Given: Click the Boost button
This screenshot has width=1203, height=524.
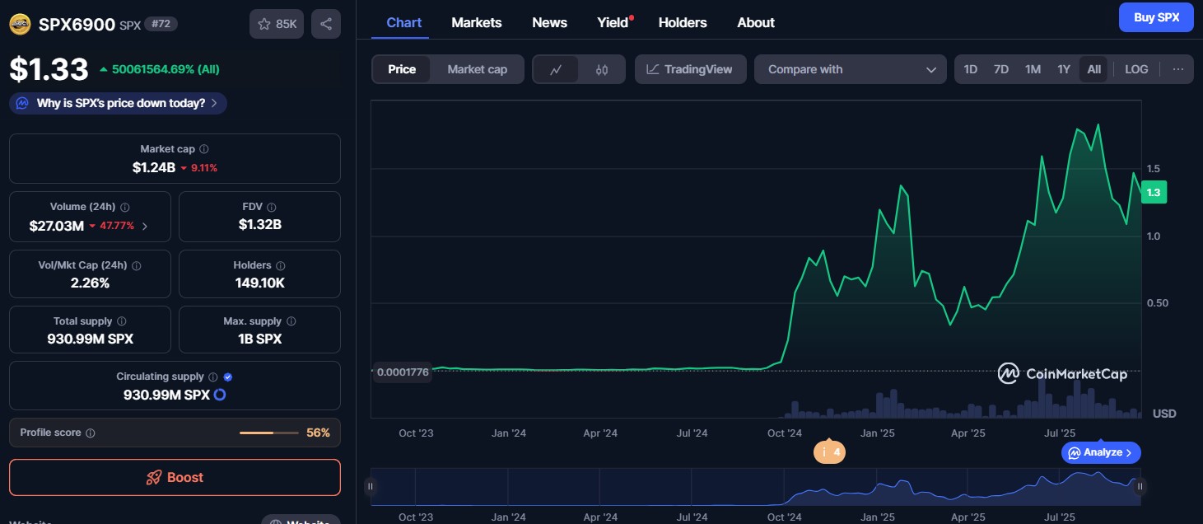Looking at the screenshot, I should click(x=175, y=477).
